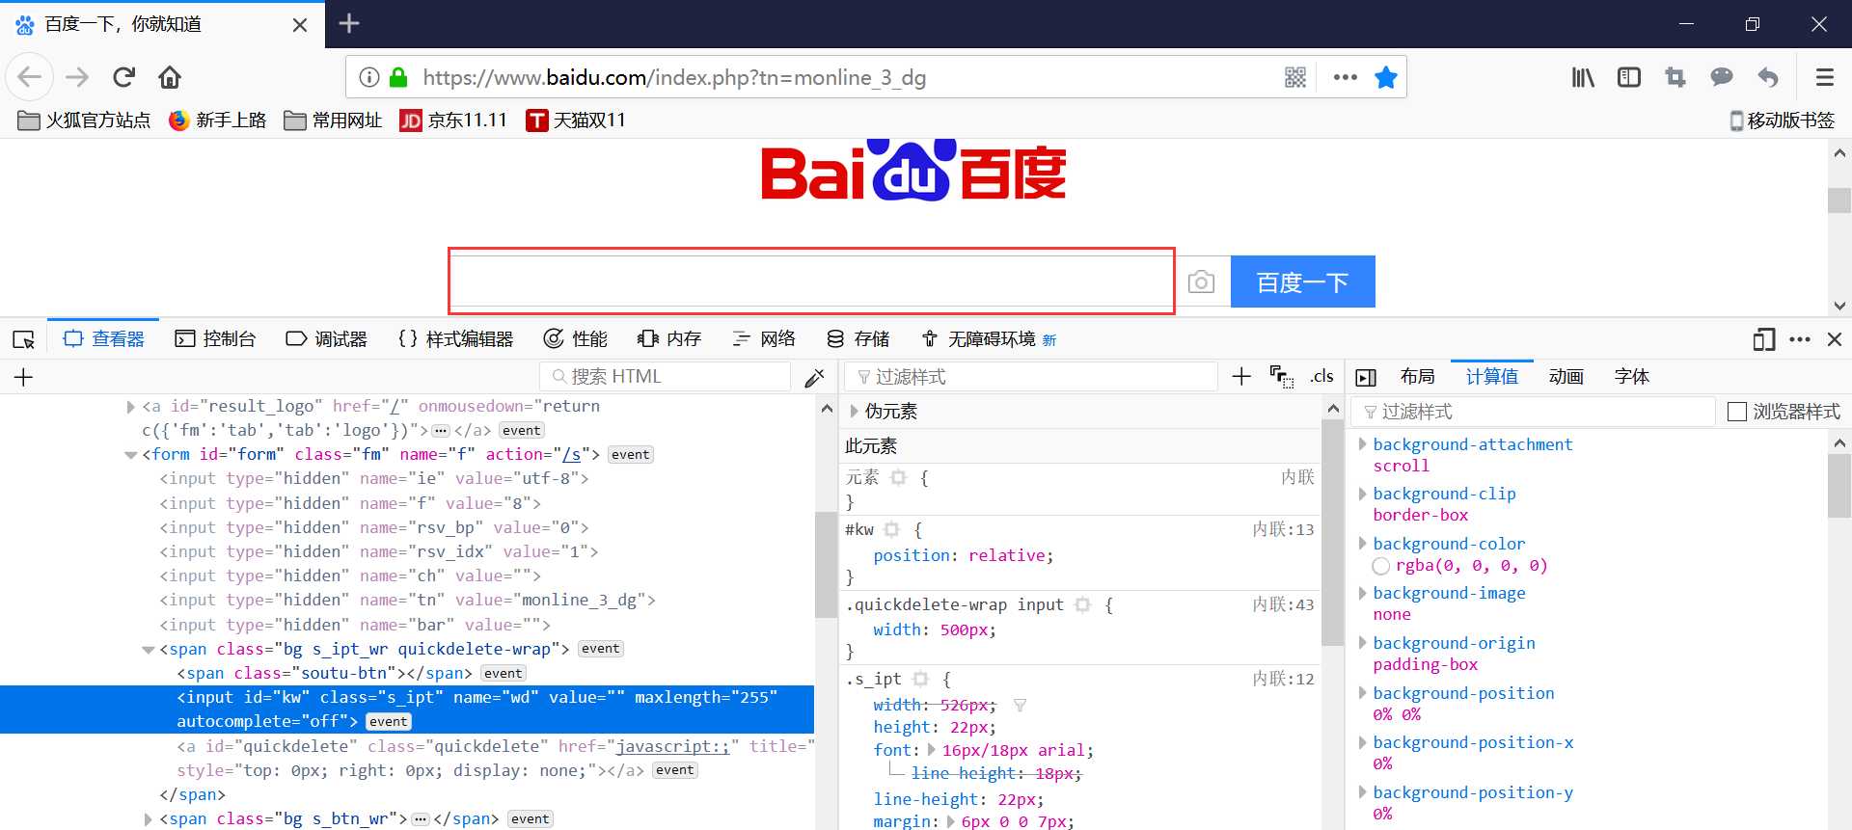The image size is (1852, 830).
Task: Open the 天猫双11 bookmark
Action: click(x=576, y=120)
